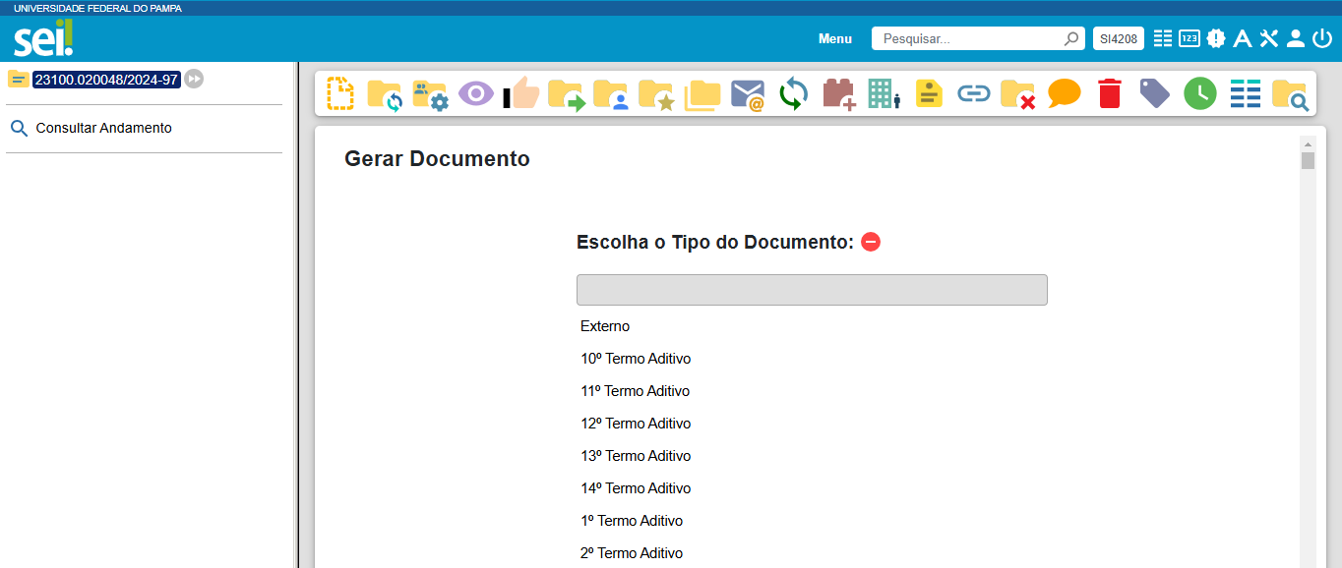This screenshot has width=1342, height=568.
Task: Open the main Menu in header
Action: [834, 38]
